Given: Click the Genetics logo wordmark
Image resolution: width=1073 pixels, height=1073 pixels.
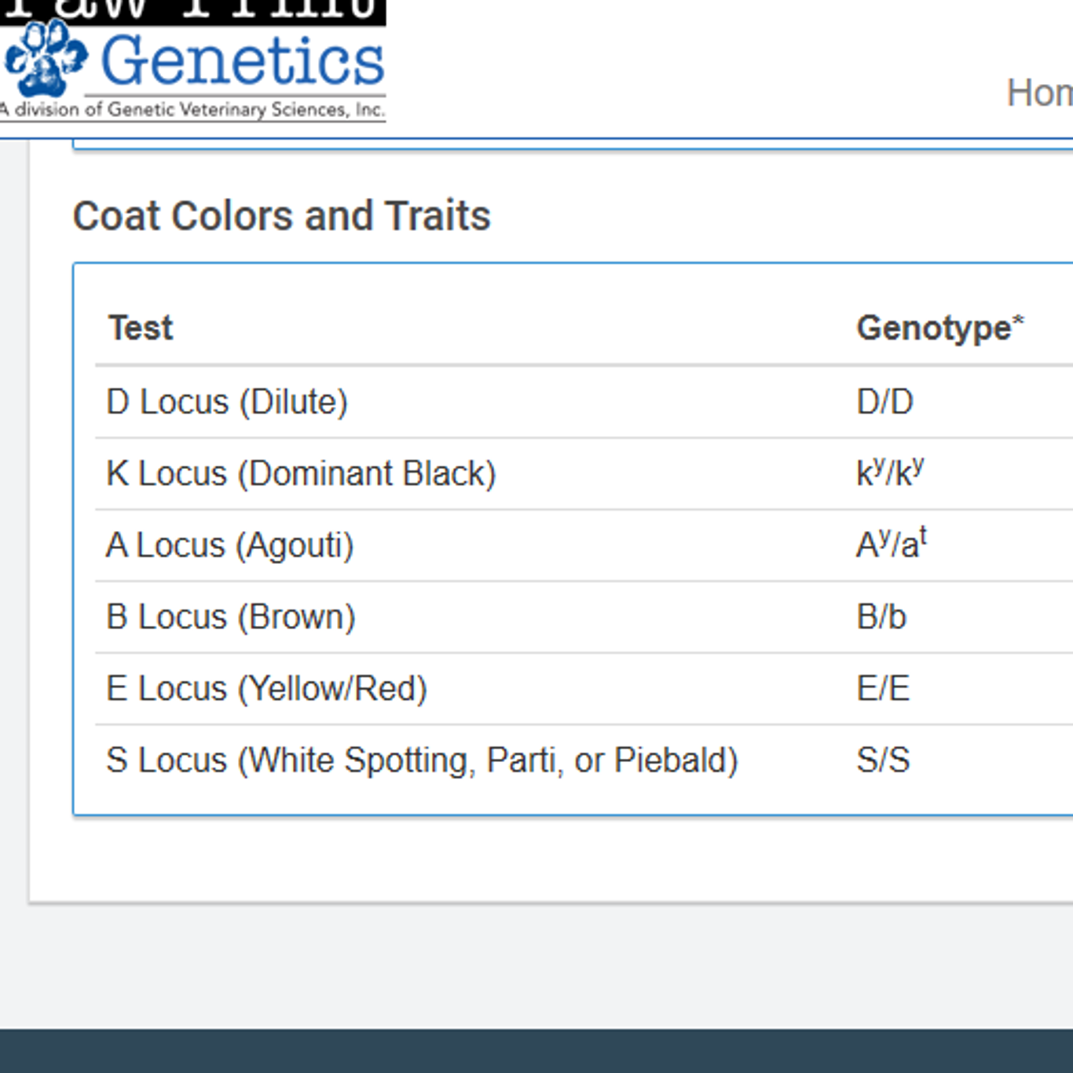Looking at the screenshot, I should tap(243, 61).
